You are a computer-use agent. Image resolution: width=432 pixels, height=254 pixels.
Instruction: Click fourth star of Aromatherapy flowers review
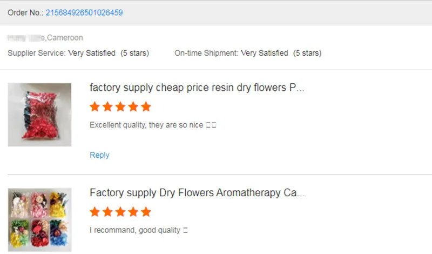133,211
